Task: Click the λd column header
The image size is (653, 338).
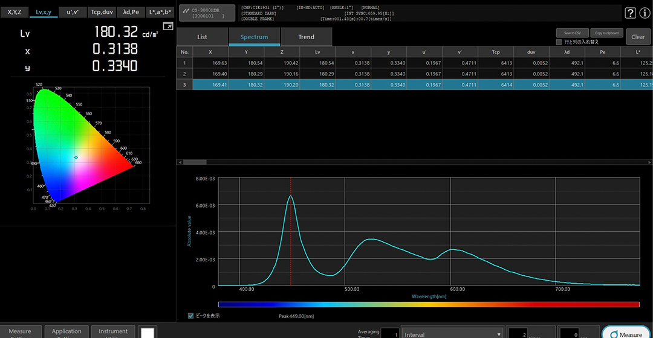Action: pos(567,52)
